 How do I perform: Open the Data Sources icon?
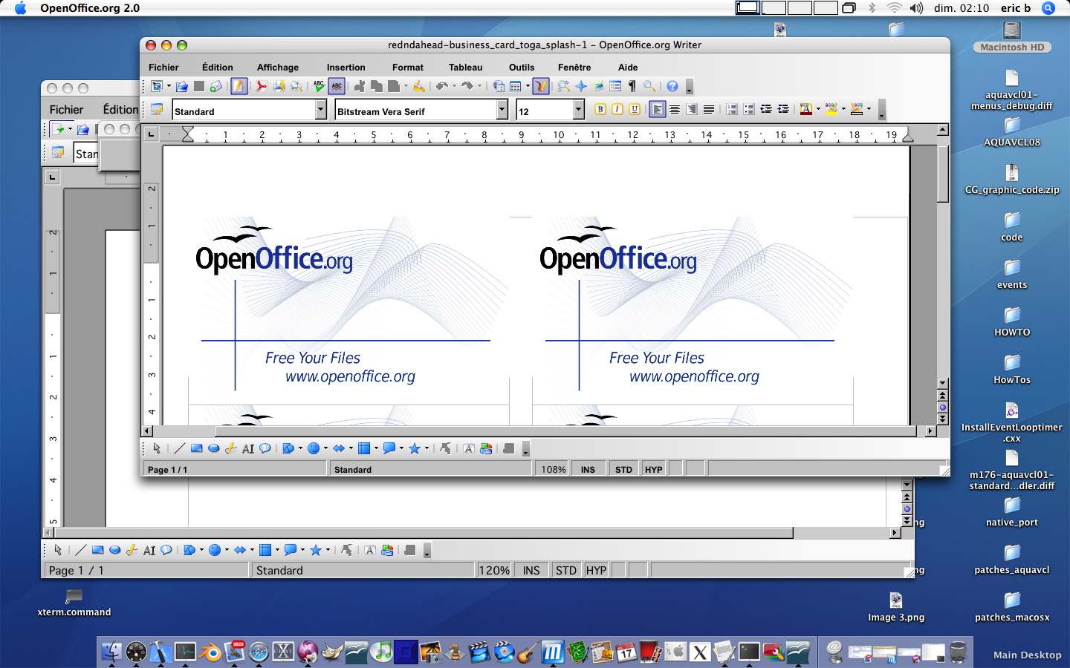click(615, 86)
